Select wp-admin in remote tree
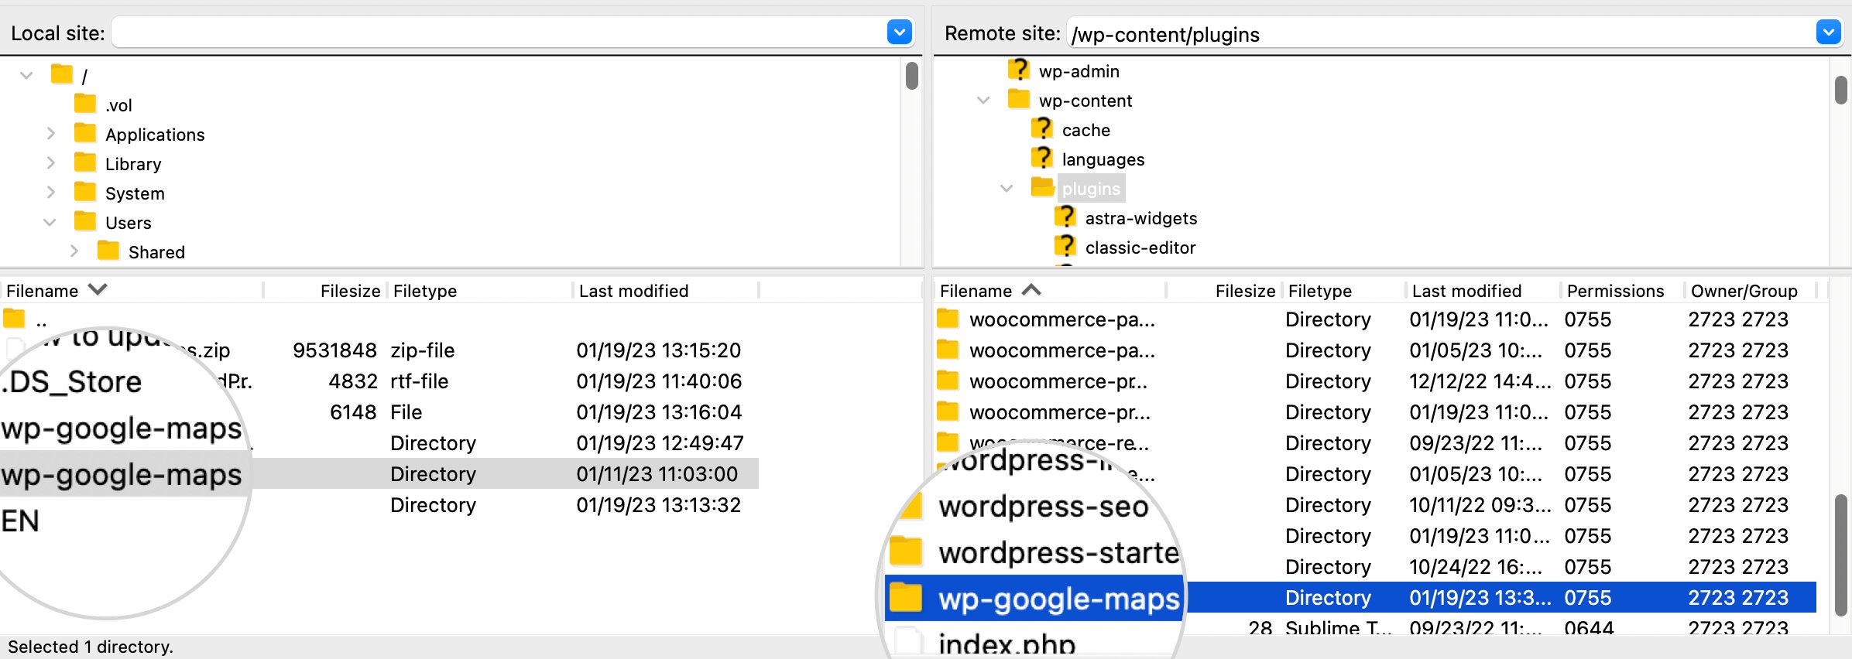The image size is (1852, 659). [1079, 71]
